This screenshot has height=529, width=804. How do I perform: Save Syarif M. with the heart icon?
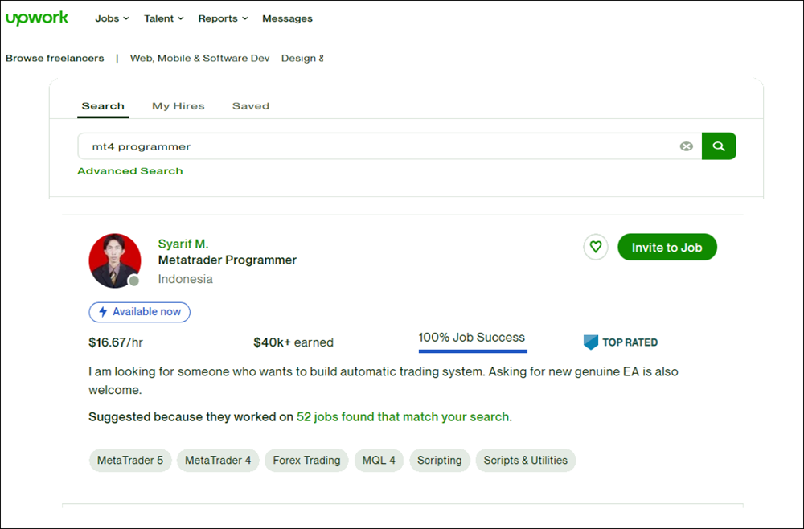coord(595,247)
